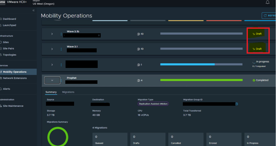Go to Site Pairs page

pyautogui.click(x=8, y=48)
